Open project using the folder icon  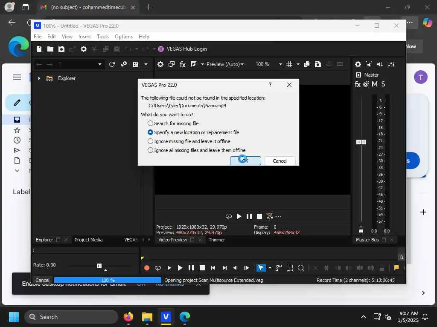50,49
